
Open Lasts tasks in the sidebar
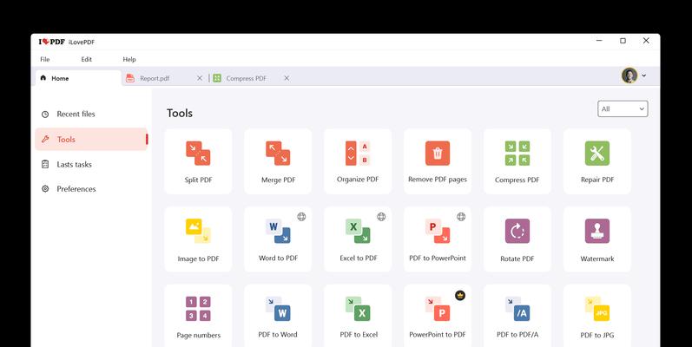click(x=91, y=165)
